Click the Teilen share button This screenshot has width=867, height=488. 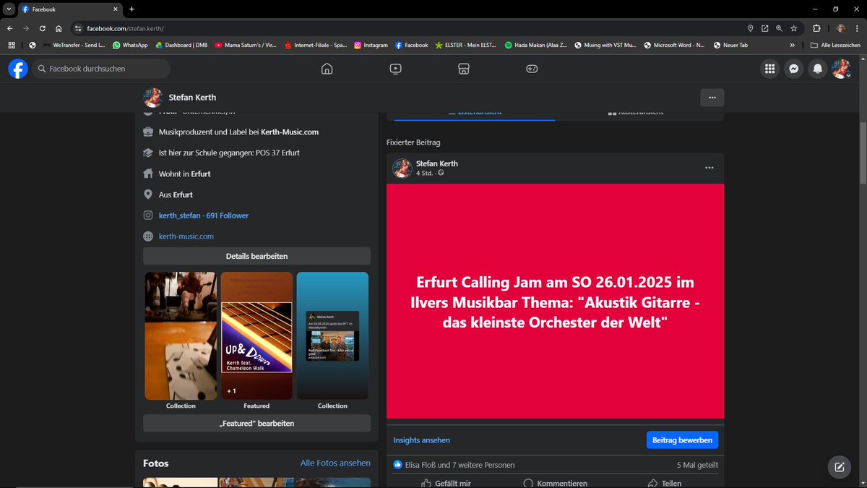pos(665,483)
